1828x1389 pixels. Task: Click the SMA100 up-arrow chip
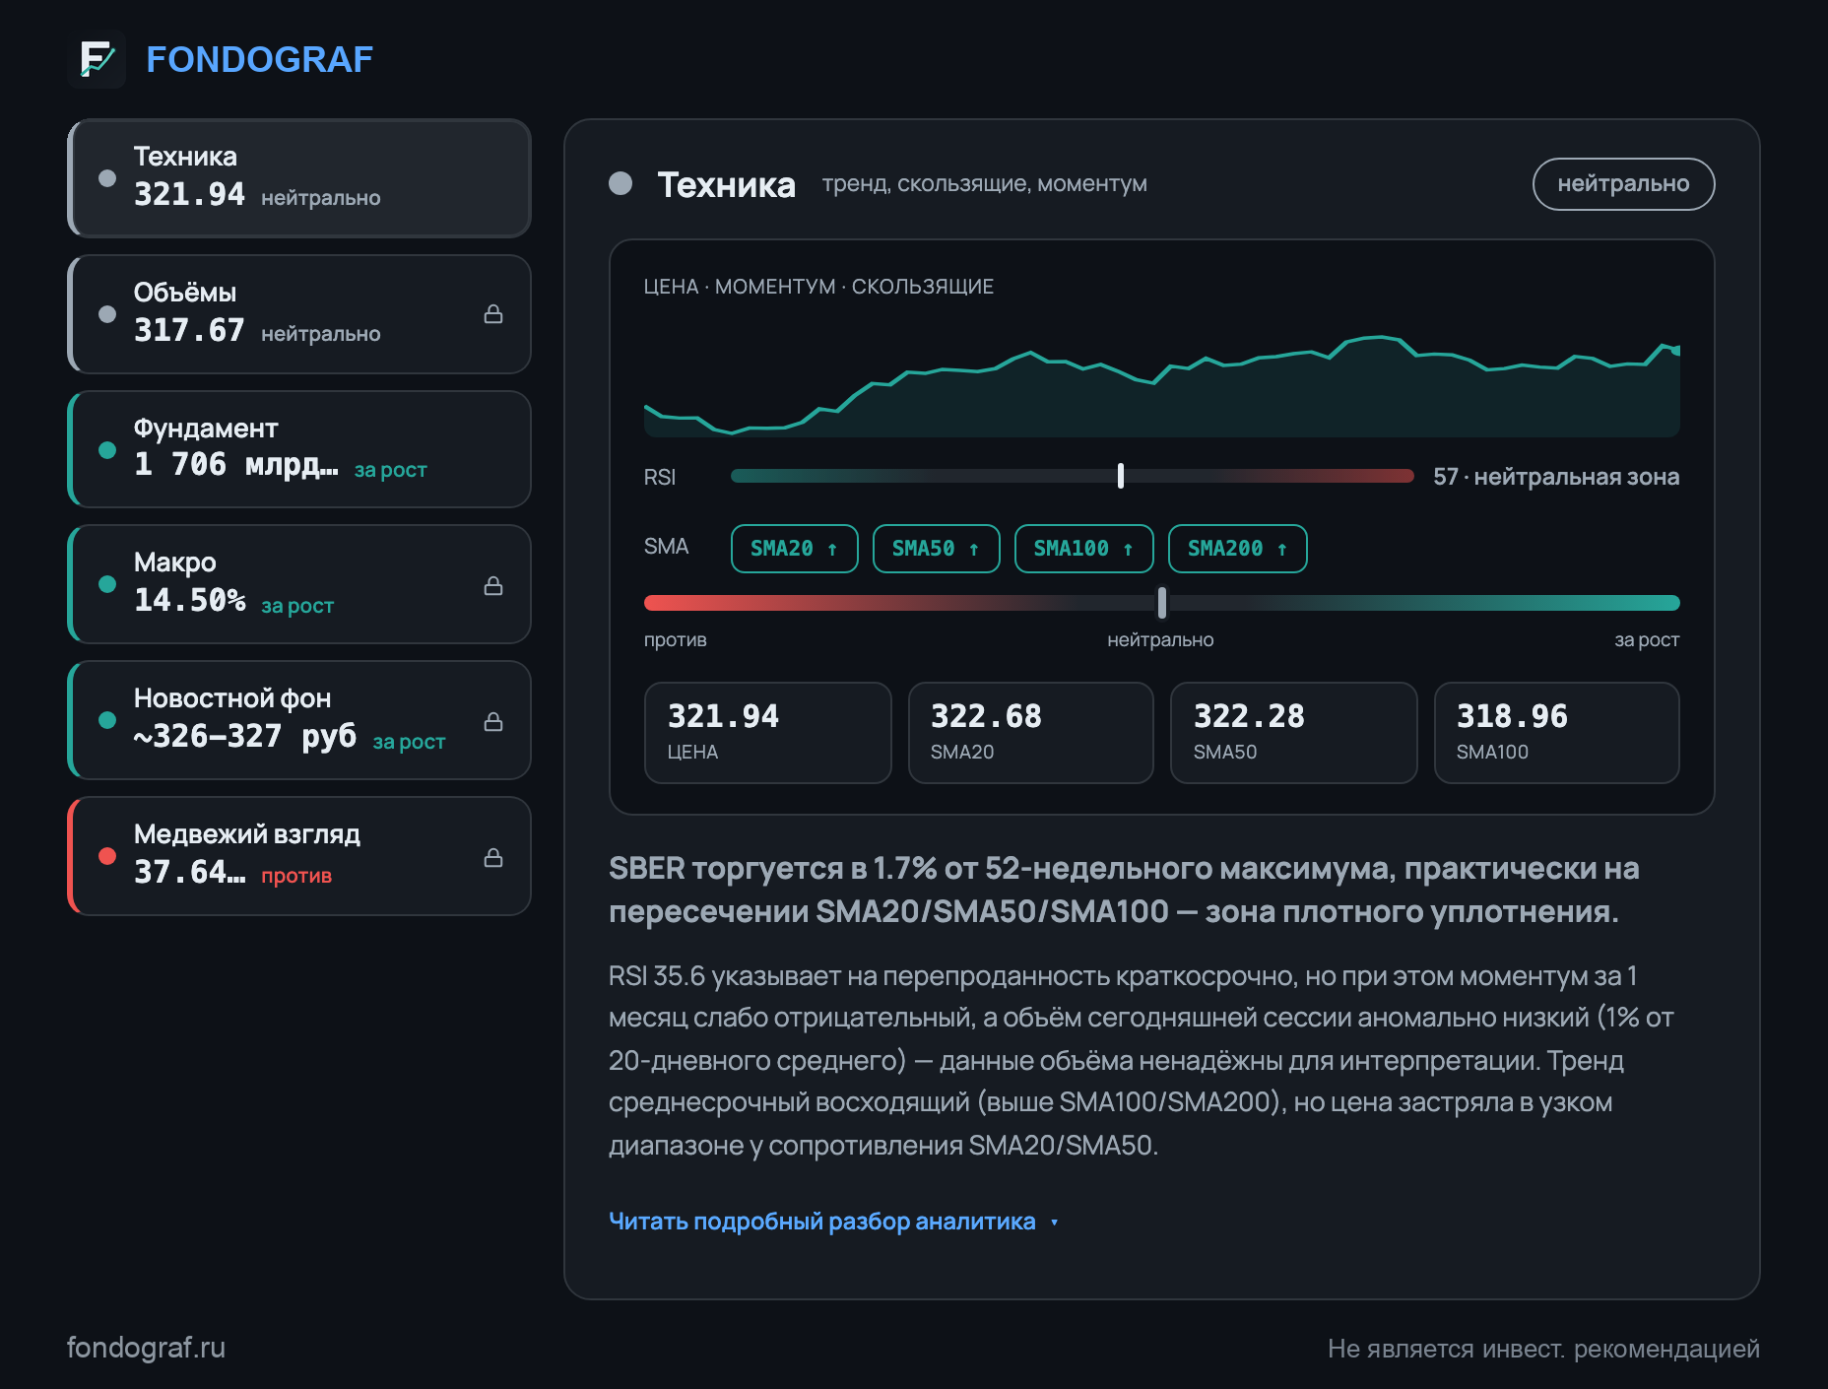pos(1083,549)
